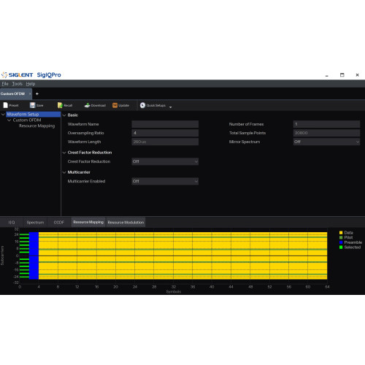The height and width of the screenshot is (365, 365).
Task: Open the Crest Factor Reduction dropdown
Action: [165, 161]
